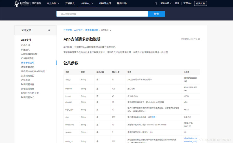
Task: Open the 文档中心 dropdown menu
Action: 87,3
